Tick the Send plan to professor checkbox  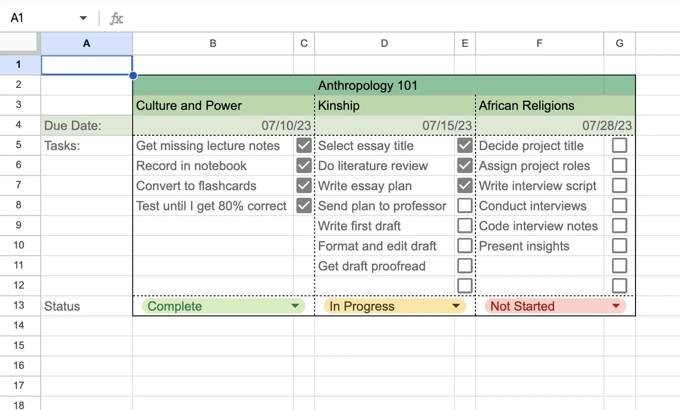tap(464, 206)
